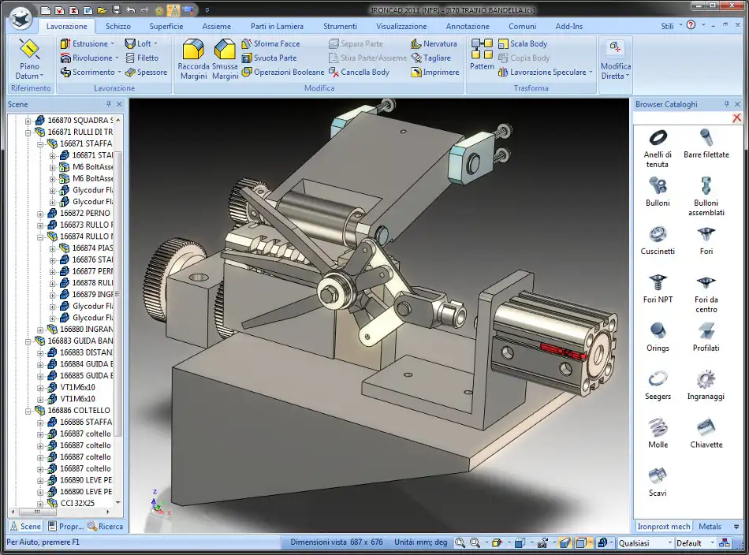Viewport: 749px width, 555px height.
Task: Choose the Molle catalog icon
Action: 658,428
